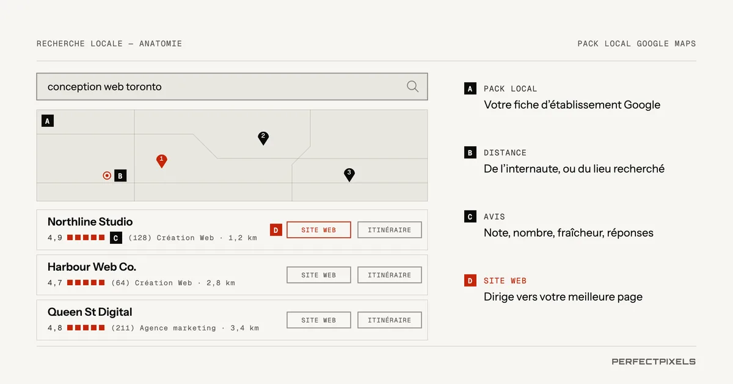Image resolution: width=733 pixels, height=384 pixels.
Task: Click the 'DISTANCE' legend heading
Action: pos(505,152)
